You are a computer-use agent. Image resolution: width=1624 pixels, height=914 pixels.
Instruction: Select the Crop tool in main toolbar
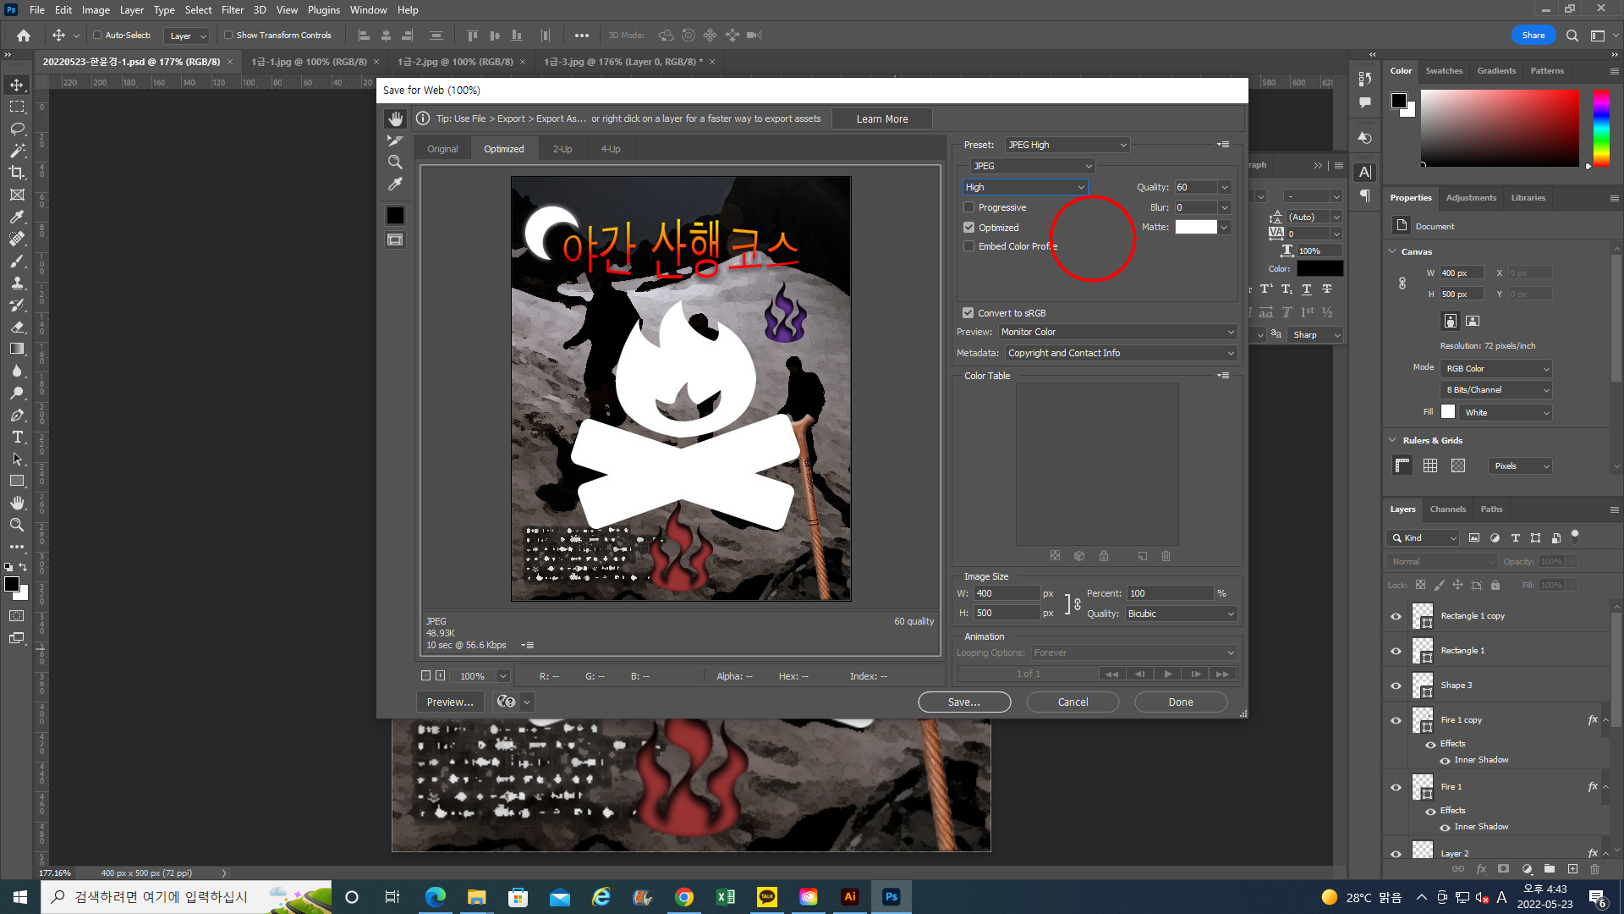pos(17,173)
